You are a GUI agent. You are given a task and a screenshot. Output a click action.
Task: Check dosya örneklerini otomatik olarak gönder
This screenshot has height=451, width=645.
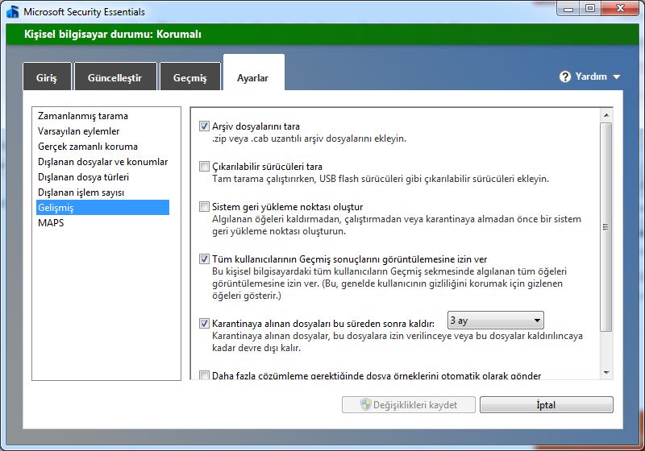204,375
